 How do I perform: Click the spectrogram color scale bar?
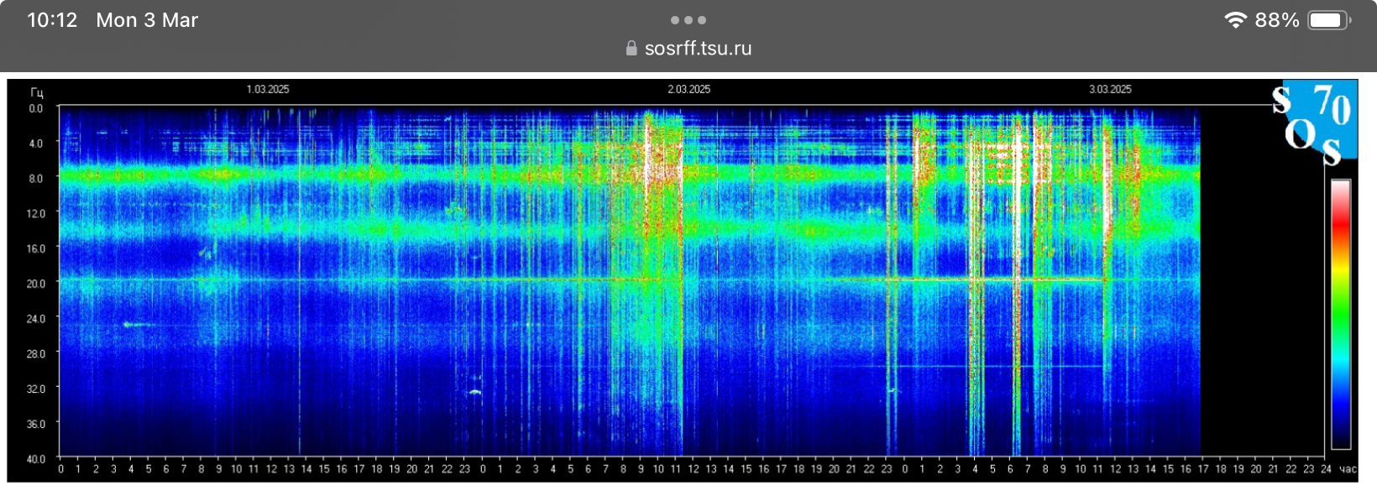(1340, 314)
